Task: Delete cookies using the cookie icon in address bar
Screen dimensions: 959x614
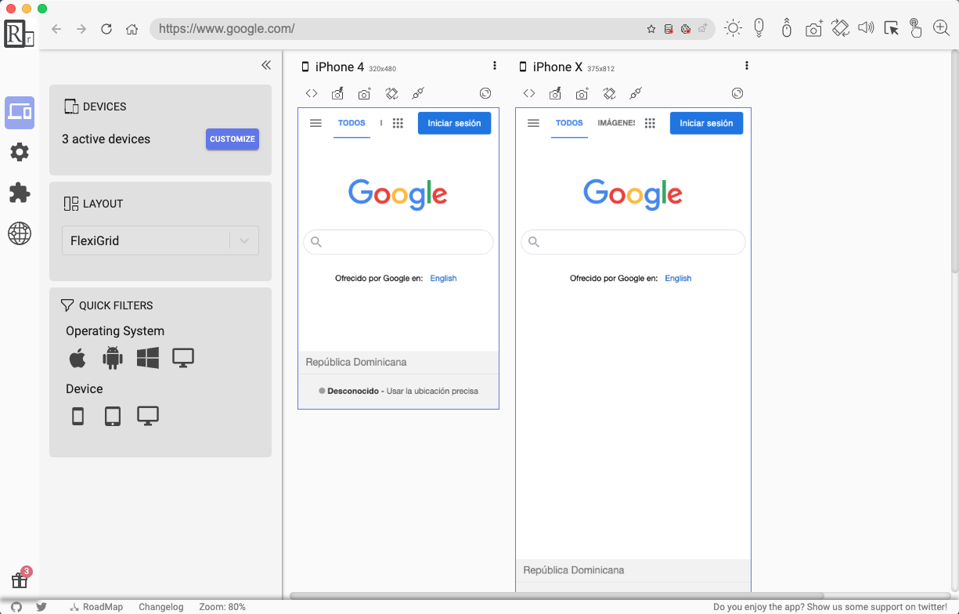Action: pyautogui.click(x=686, y=29)
